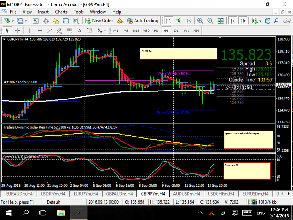Toggle the Terminal panel icon
The height and width of the screenshot is (220, 293).
click(66, 21)
